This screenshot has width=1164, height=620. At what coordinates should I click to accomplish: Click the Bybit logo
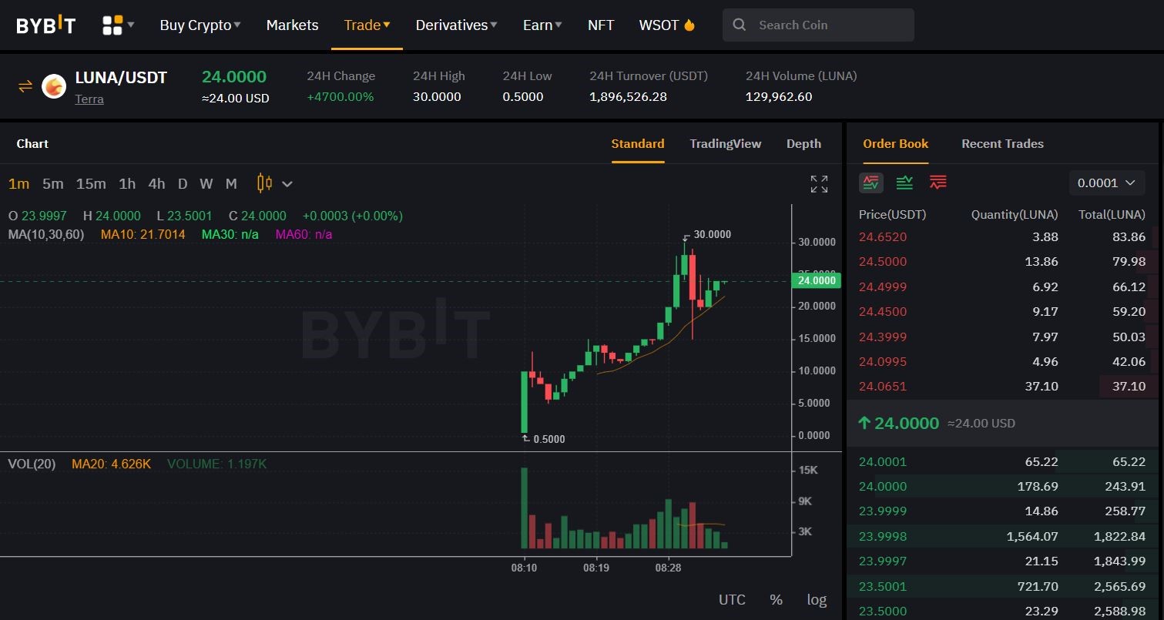pos(46,25)
